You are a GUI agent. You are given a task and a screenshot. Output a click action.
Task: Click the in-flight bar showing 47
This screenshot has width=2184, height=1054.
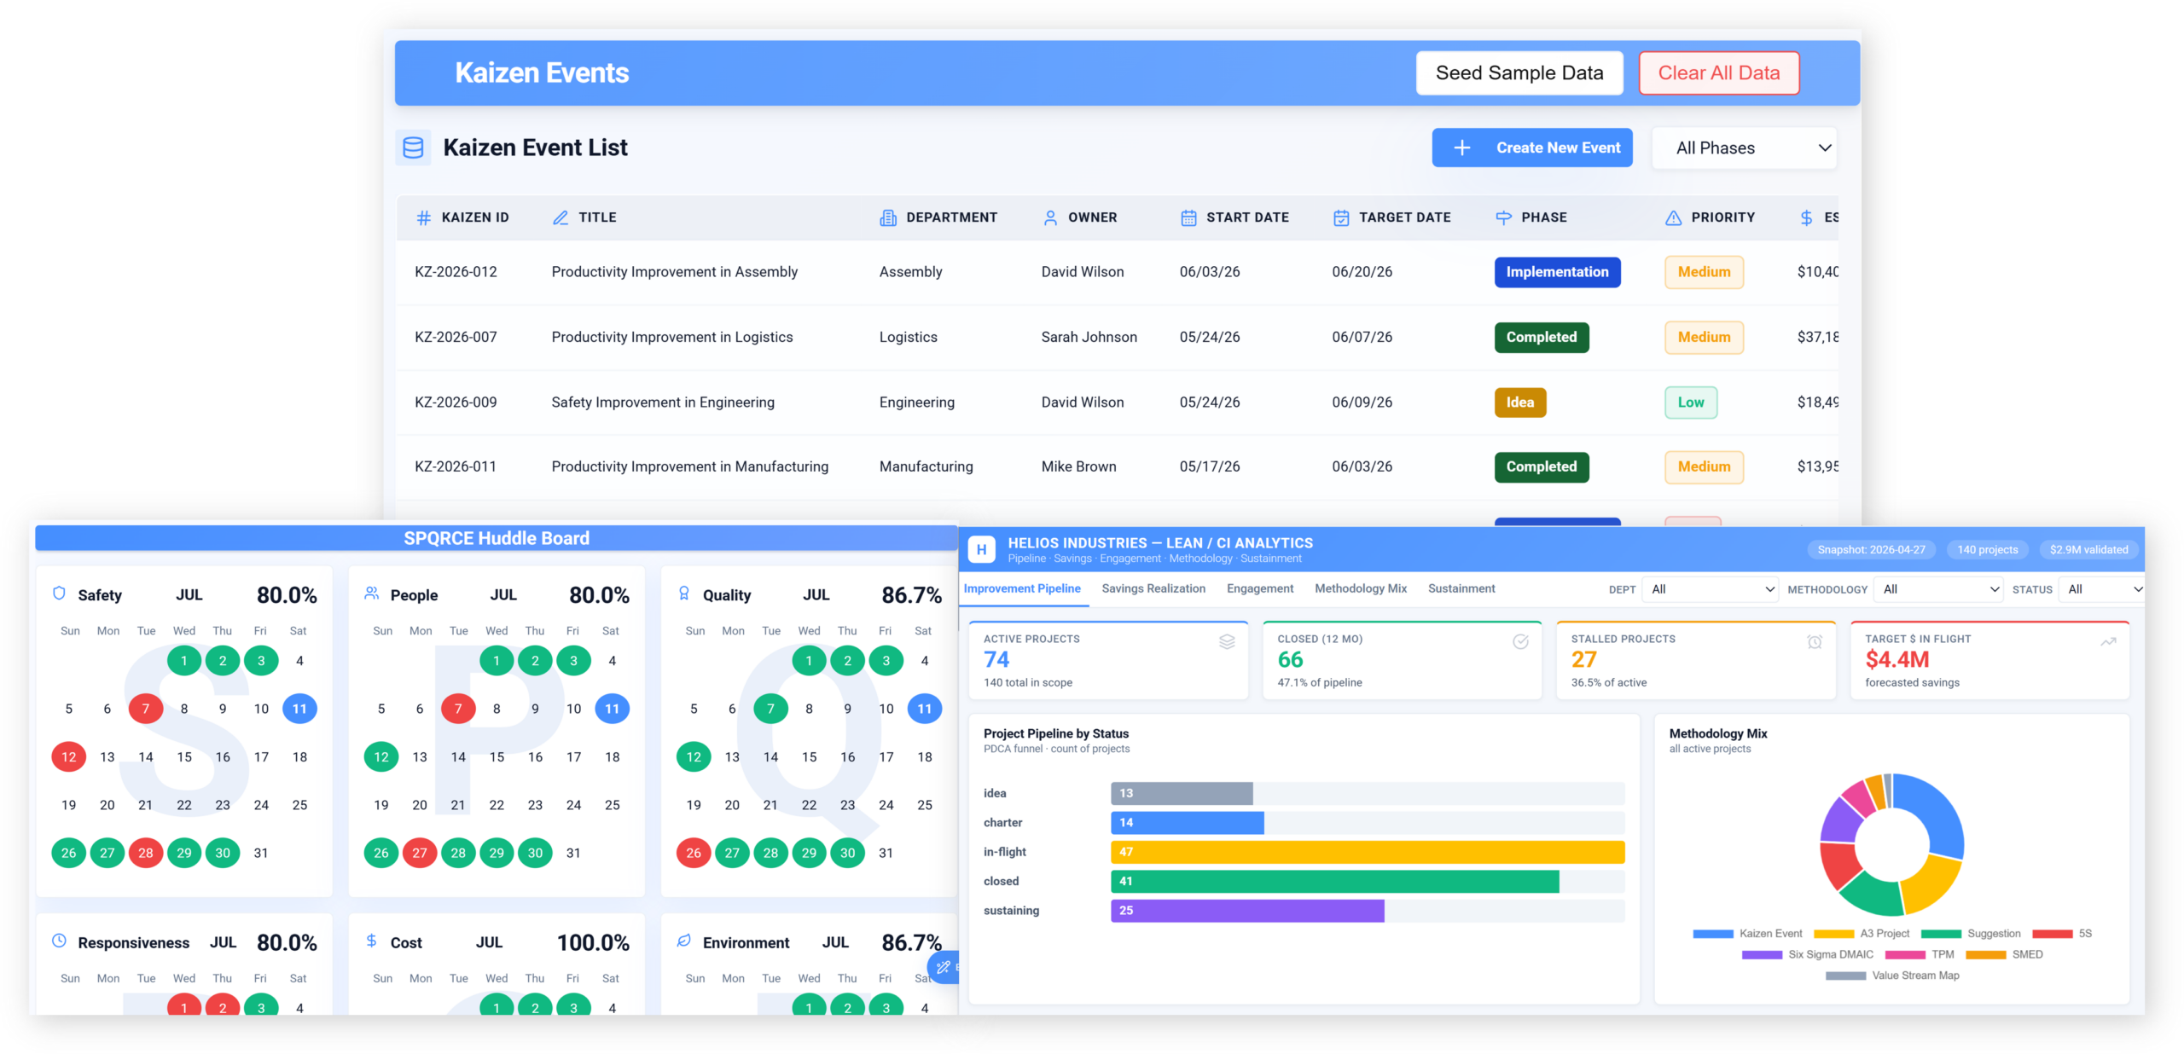[1367, 852]
